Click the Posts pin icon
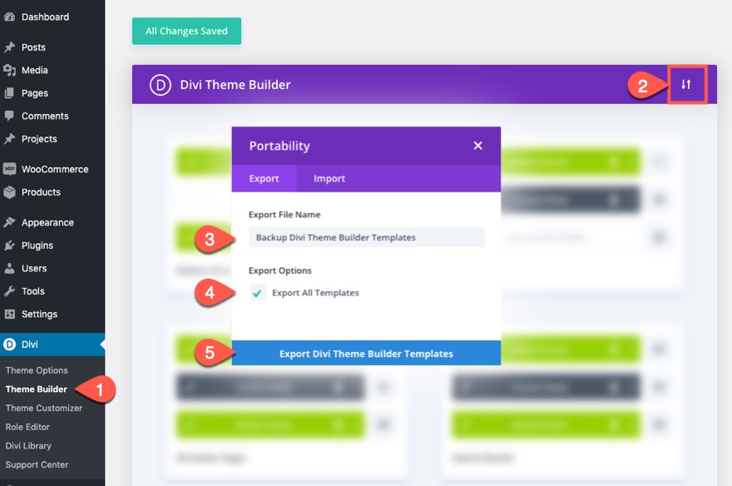 pyautogui.click(x=9, y=47)
